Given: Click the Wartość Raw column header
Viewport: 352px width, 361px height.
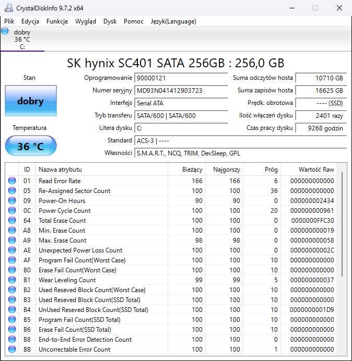Looking at the screenshot, I should point(309,170).
